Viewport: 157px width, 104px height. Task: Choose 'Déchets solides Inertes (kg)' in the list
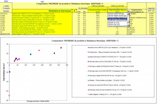click(117, 15)
